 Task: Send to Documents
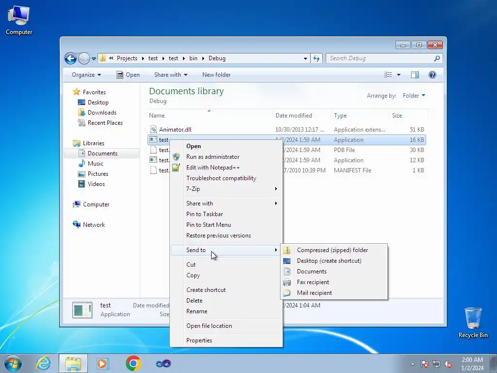(334, 271)
